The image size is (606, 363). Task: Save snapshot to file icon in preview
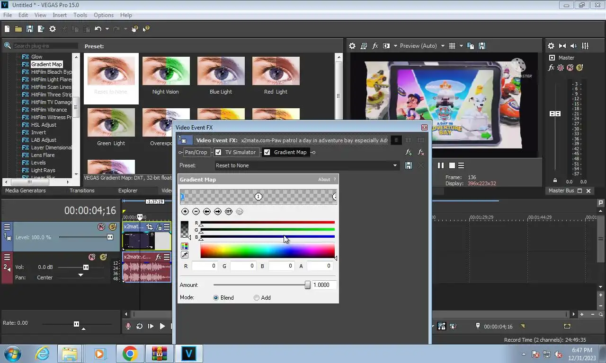482,46
